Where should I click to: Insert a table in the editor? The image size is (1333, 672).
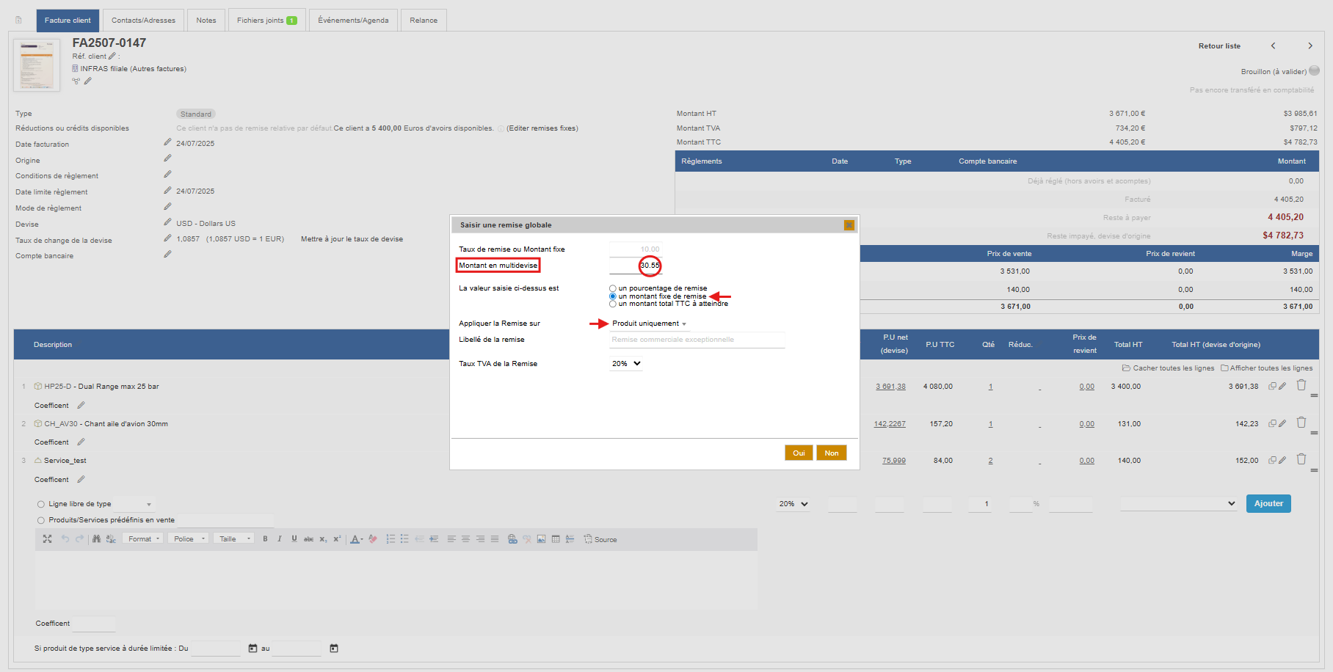pyautogui.click(x=556, y=539)
